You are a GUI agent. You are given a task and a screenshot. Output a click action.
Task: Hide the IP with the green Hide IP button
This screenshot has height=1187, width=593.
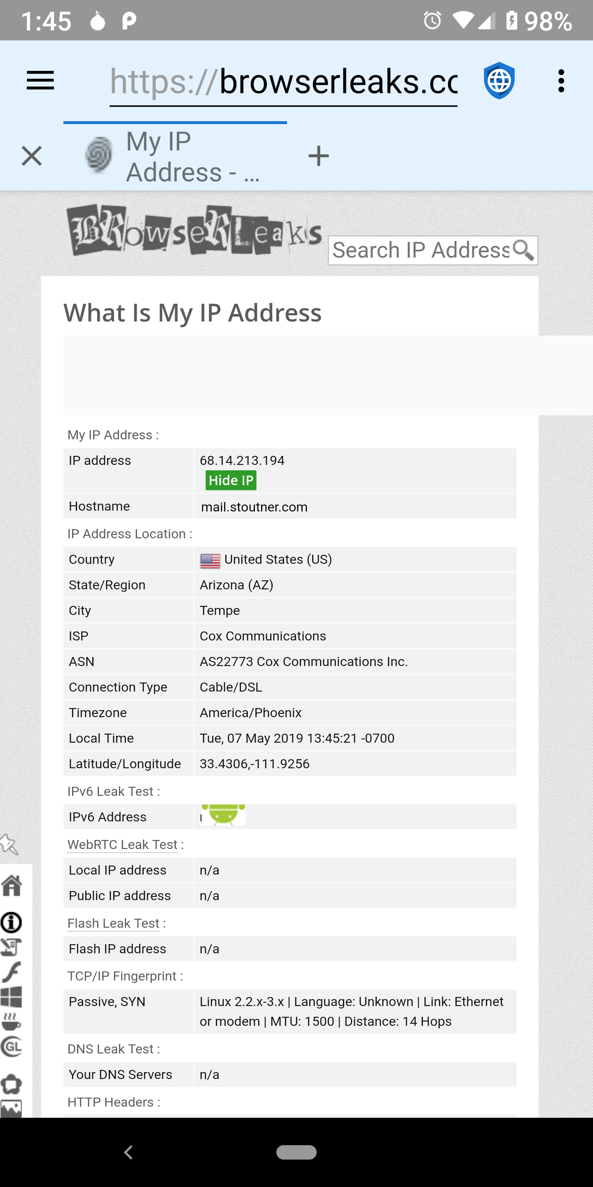[231, 480]
